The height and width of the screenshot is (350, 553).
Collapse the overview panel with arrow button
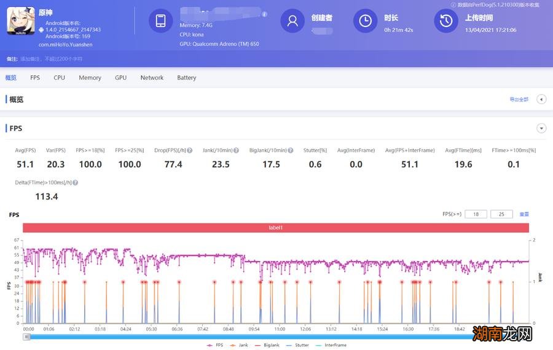click(541, 99)
